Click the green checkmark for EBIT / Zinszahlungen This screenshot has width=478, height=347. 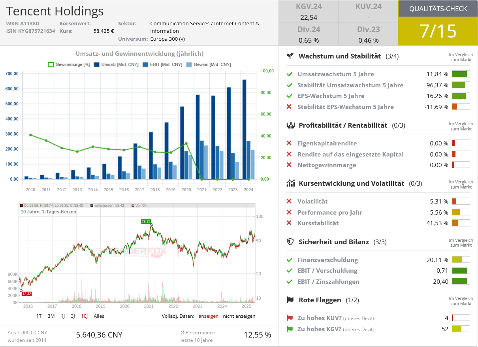[289, 281]
